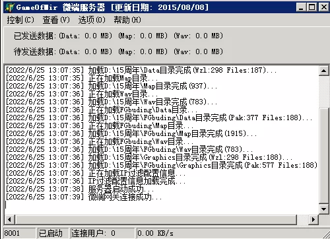This screenshot has height=239, width=330.
Task: Click the vertical scrollbar thumb
Action: click(323, 155)
